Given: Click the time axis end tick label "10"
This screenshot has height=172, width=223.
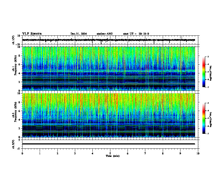Looking at the screenshot, I should pyautogui.click(x=198, y=153).
